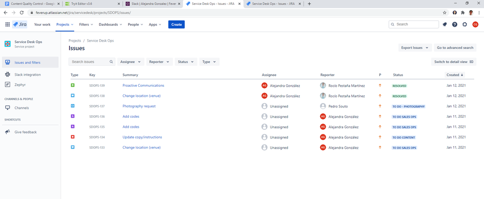Click the browser address bar

[x=235, y=13]
